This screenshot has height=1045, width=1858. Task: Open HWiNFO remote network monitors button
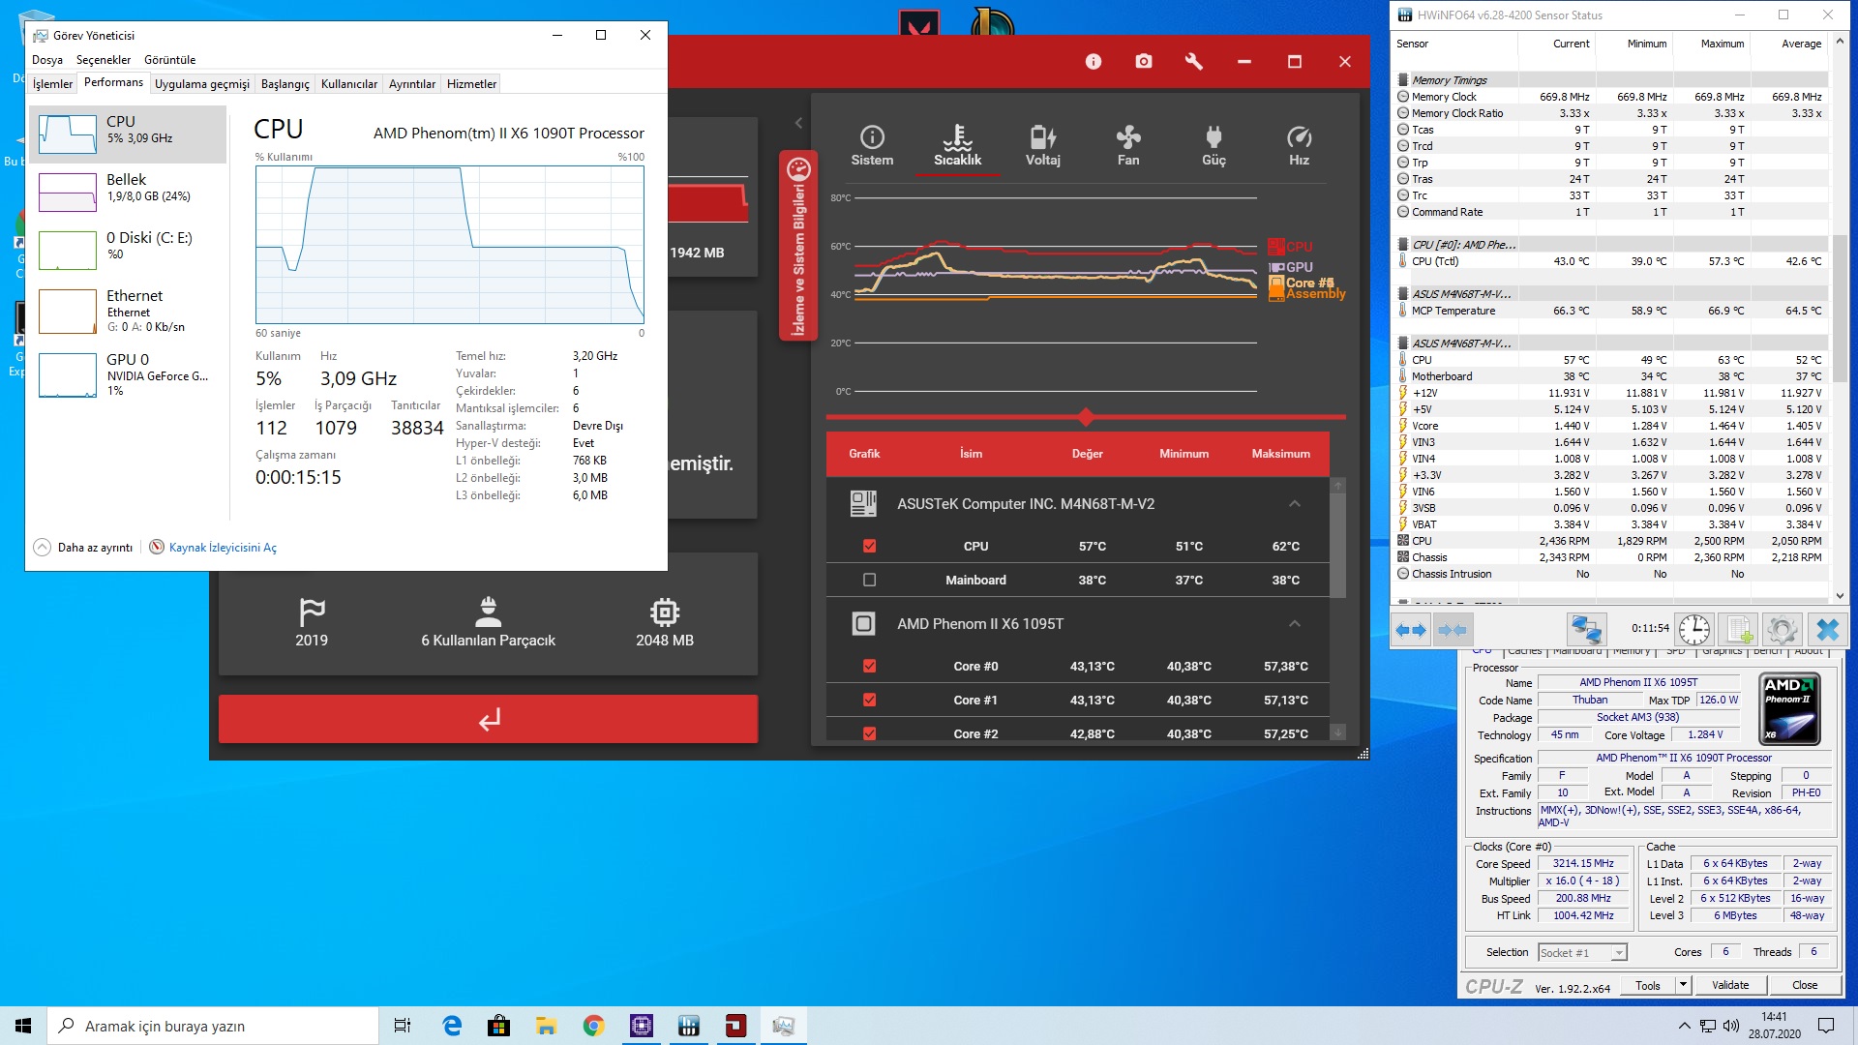pos(1586,630)
